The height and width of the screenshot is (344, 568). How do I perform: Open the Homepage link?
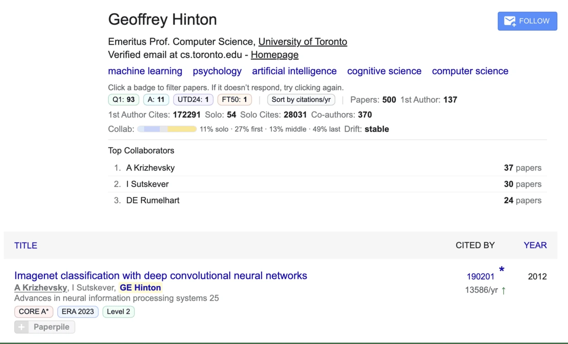click(x=274, y=55)
